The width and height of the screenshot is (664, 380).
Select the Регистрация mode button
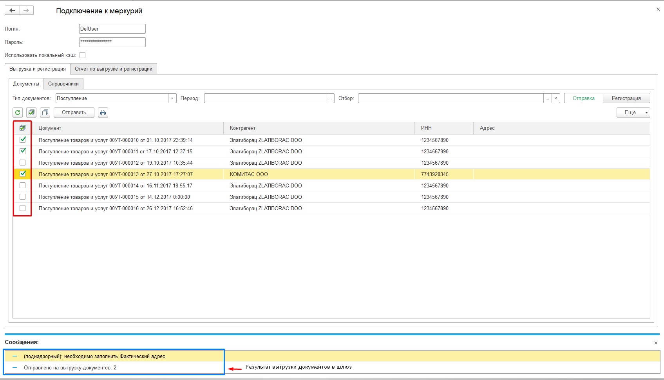point(626,98)
